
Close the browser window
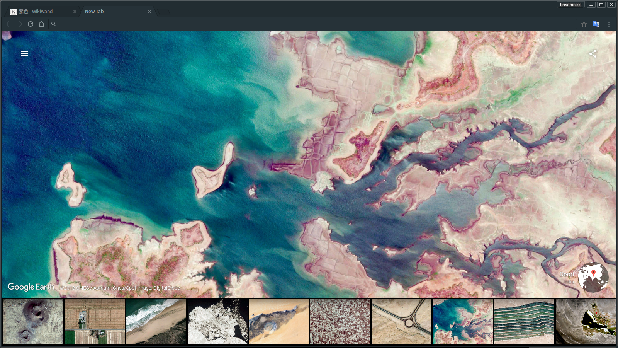611,5
